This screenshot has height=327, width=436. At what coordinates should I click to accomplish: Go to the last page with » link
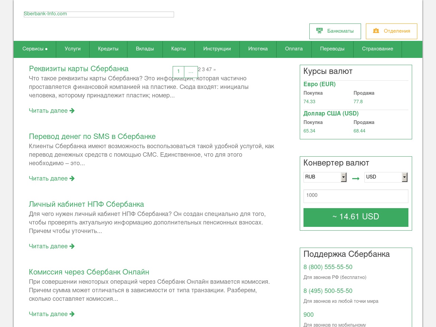(x=215, y=69)
